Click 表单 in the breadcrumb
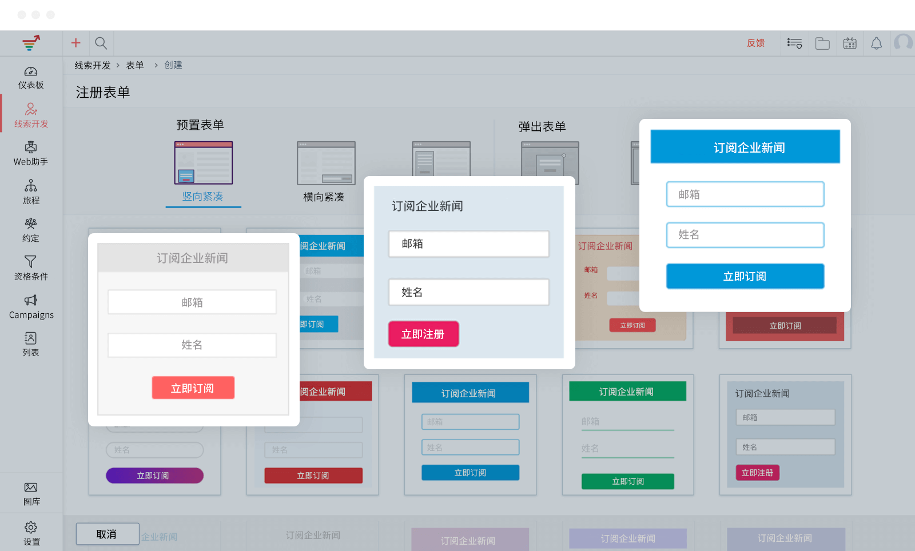The height and width of the screenshot is (551, 915). pos(135,65)
